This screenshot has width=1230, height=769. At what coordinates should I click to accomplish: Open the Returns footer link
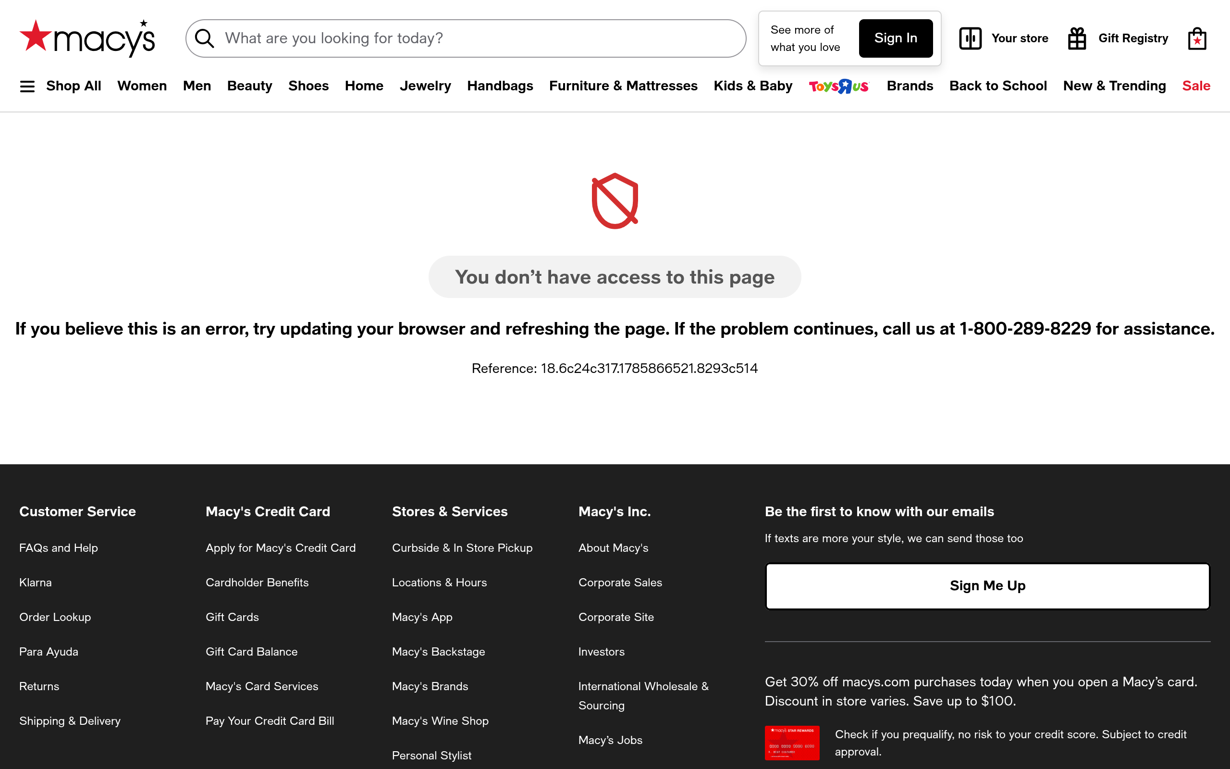pyautogui.click(x=39, y=686)
